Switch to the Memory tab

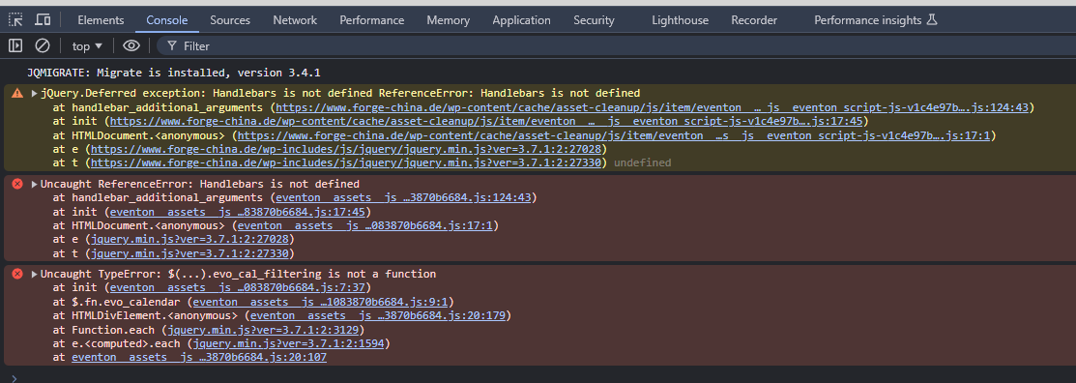point(449,20)
